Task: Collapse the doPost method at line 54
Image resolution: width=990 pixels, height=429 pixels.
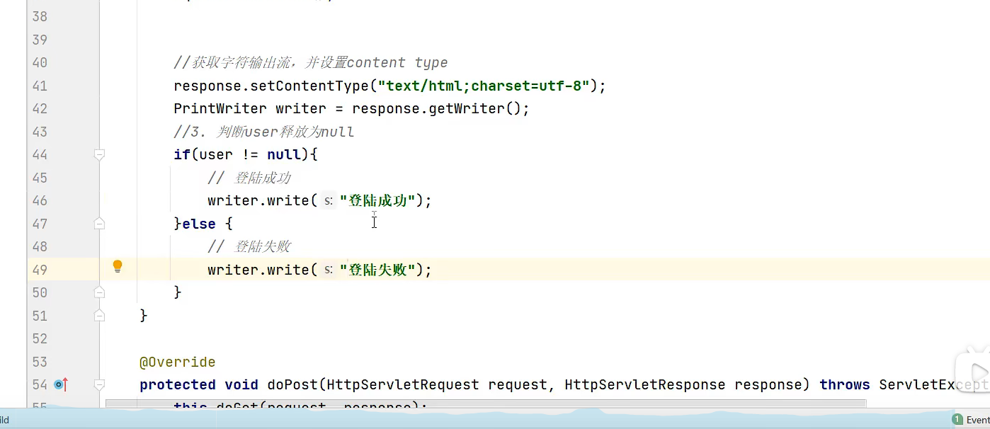Action: [99, 384]
